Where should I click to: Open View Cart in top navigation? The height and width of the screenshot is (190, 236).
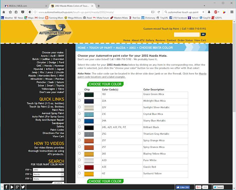(x=200, y=40)
